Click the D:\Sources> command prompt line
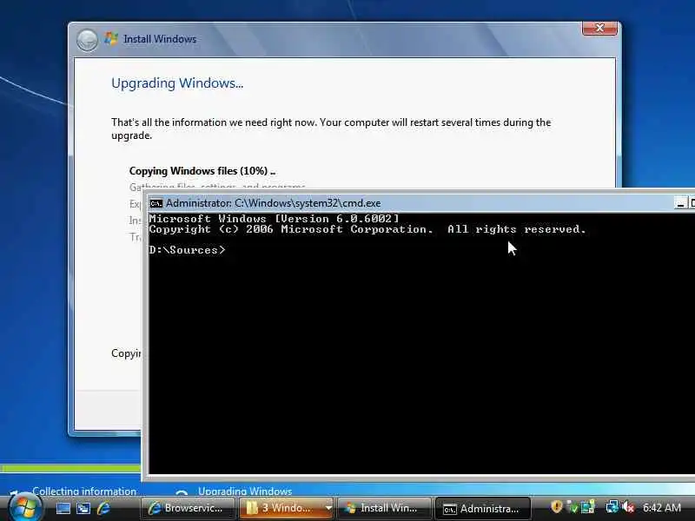 [x=188, y=250]
